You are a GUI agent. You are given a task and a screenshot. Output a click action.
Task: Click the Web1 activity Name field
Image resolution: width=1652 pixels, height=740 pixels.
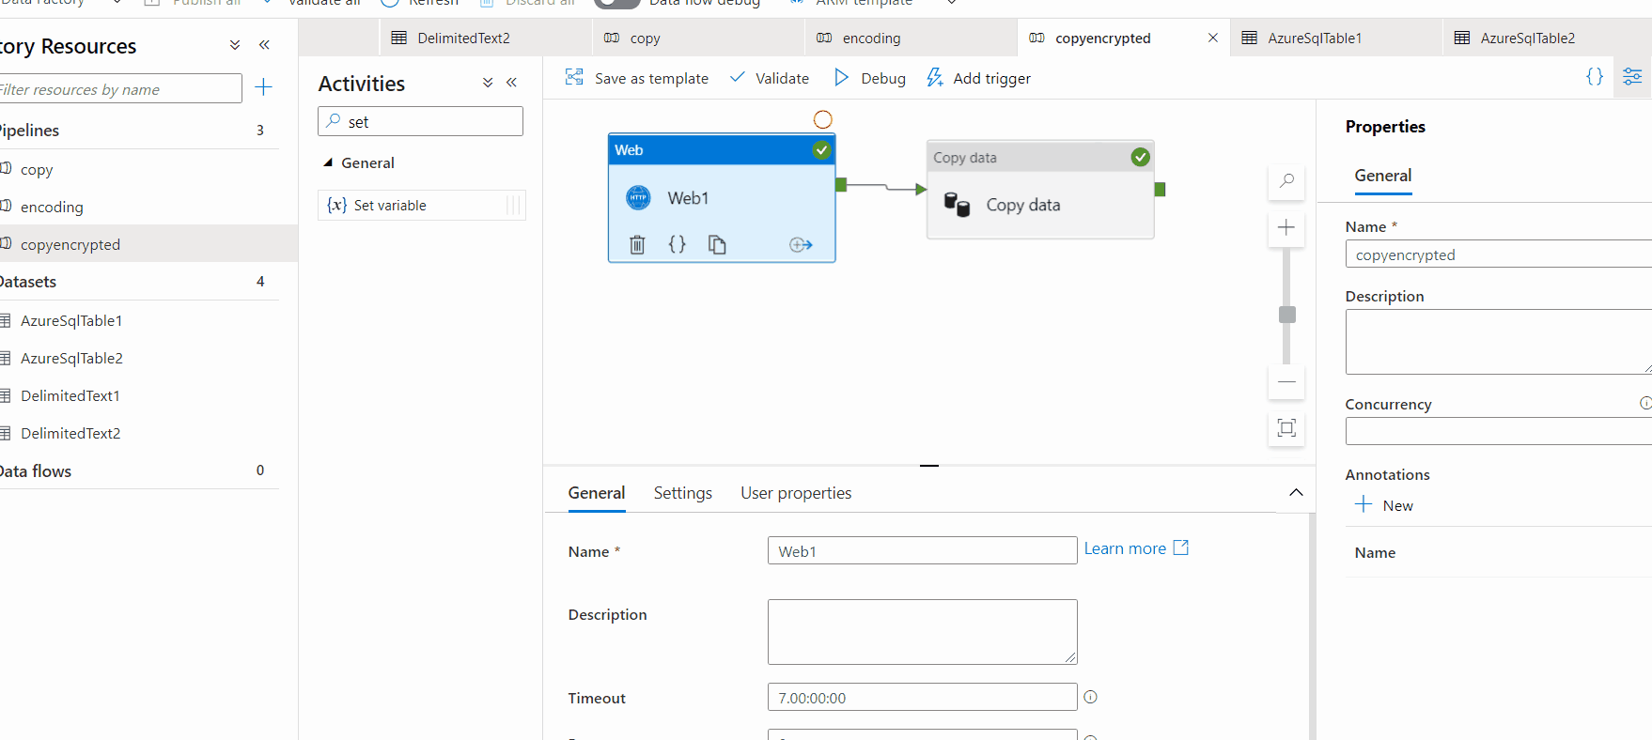(x=922, y=550)
